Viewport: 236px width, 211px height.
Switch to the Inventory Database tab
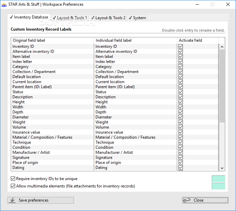(29, 17)
